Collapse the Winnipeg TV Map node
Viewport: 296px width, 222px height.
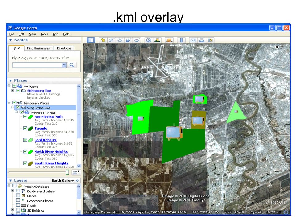[x=16, y=112]
